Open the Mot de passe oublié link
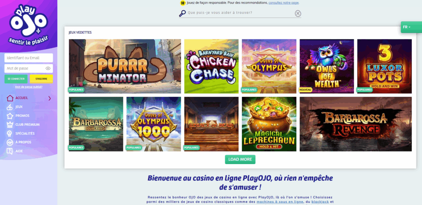Viewport: 422px width, 205px height. 28,87
